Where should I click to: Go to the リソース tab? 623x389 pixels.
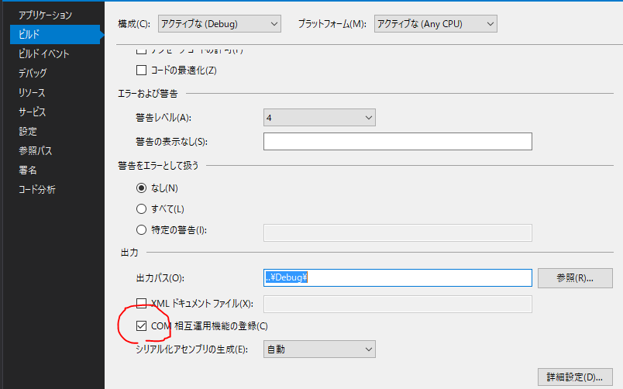click(32, 92)
